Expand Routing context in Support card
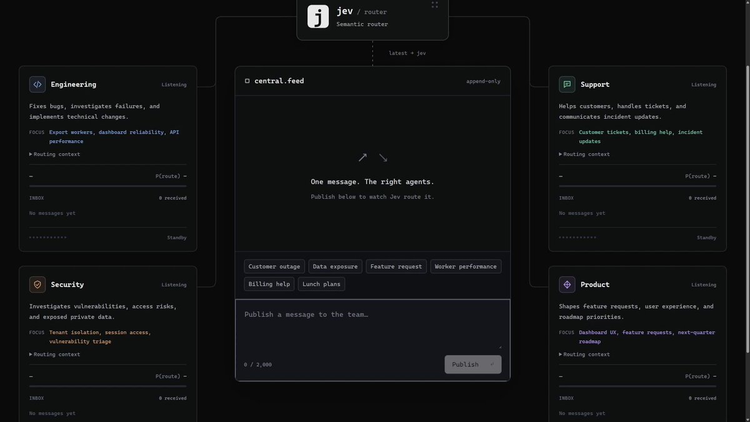The height and width of the screenshot is (422, 750). (584, 154)
